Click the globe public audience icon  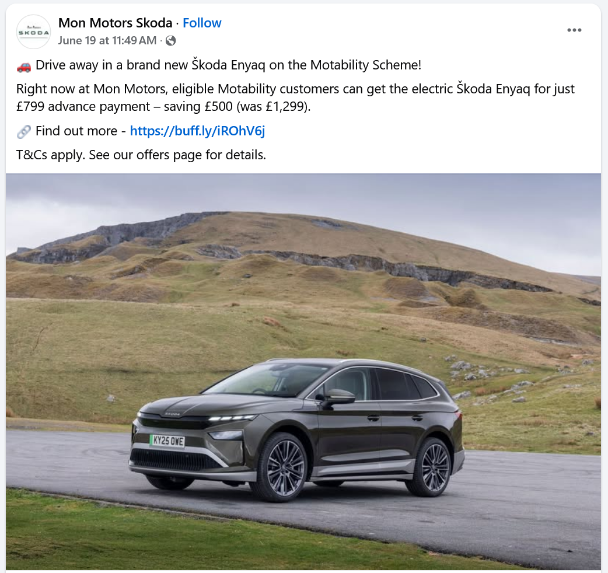pyautogui.click(x=170, y=41)
